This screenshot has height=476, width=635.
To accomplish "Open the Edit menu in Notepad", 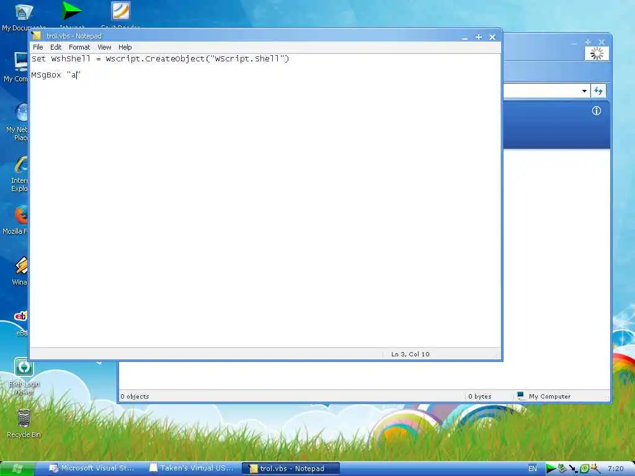I will click(x=55, y=47).
